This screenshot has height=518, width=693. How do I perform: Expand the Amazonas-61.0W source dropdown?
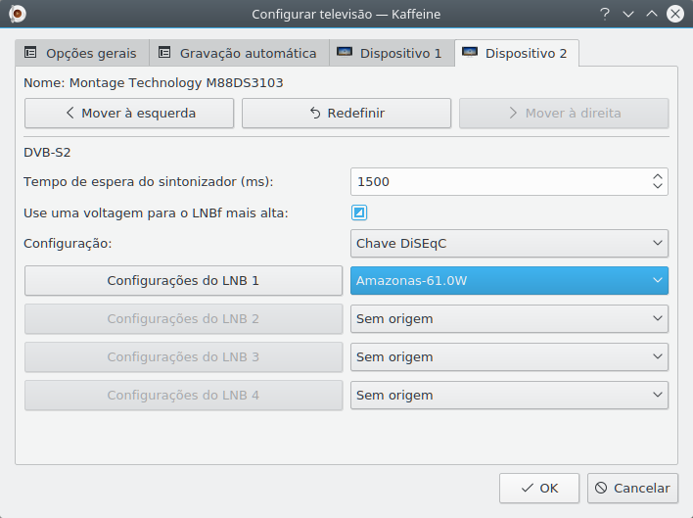509,281
